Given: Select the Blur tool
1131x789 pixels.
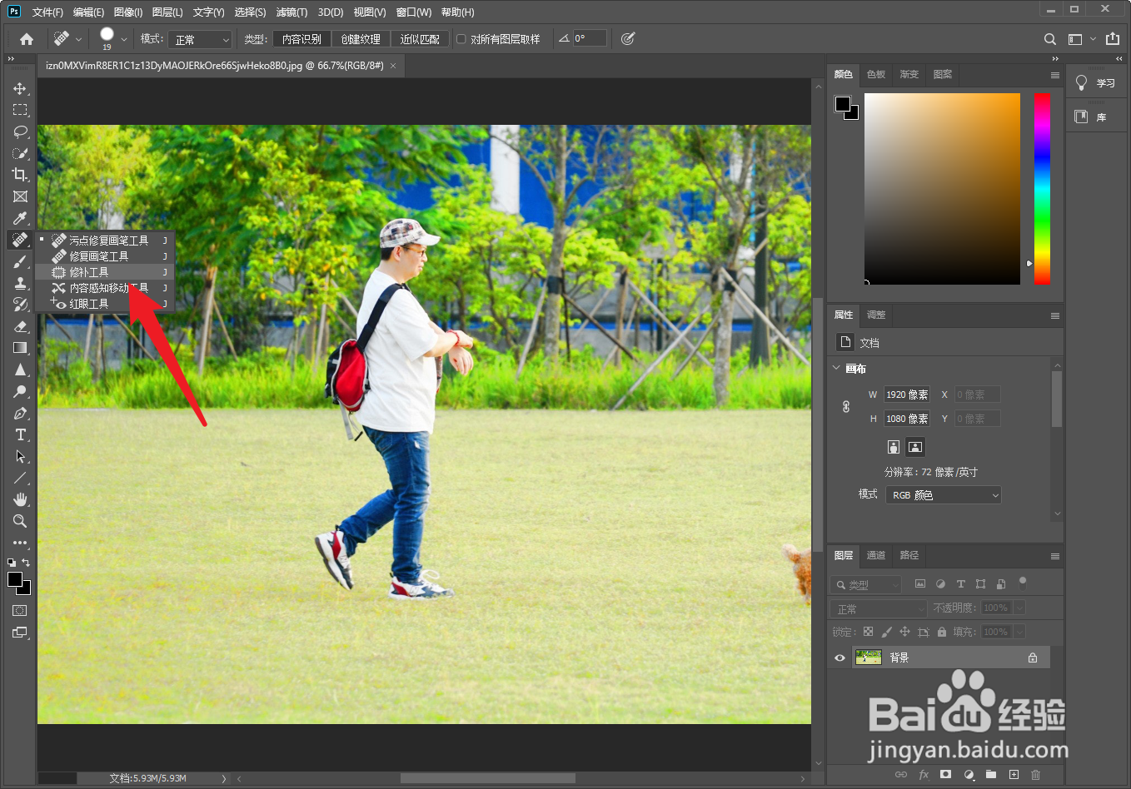Looking at the screenshot, I should [x=20, y=370].
